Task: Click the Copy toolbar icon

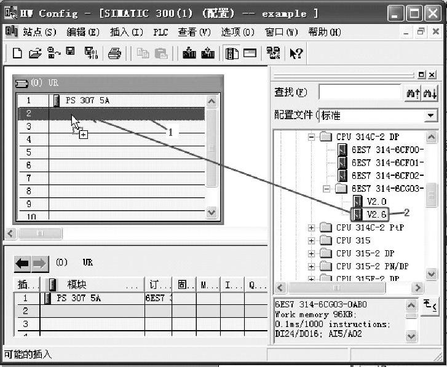Action: tap(143, 53)
